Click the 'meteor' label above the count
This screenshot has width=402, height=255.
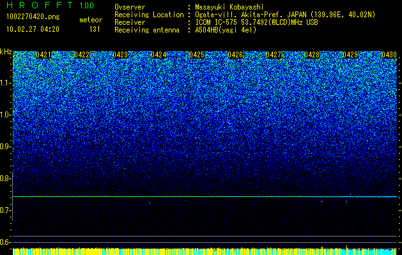[x=91, y=20]
